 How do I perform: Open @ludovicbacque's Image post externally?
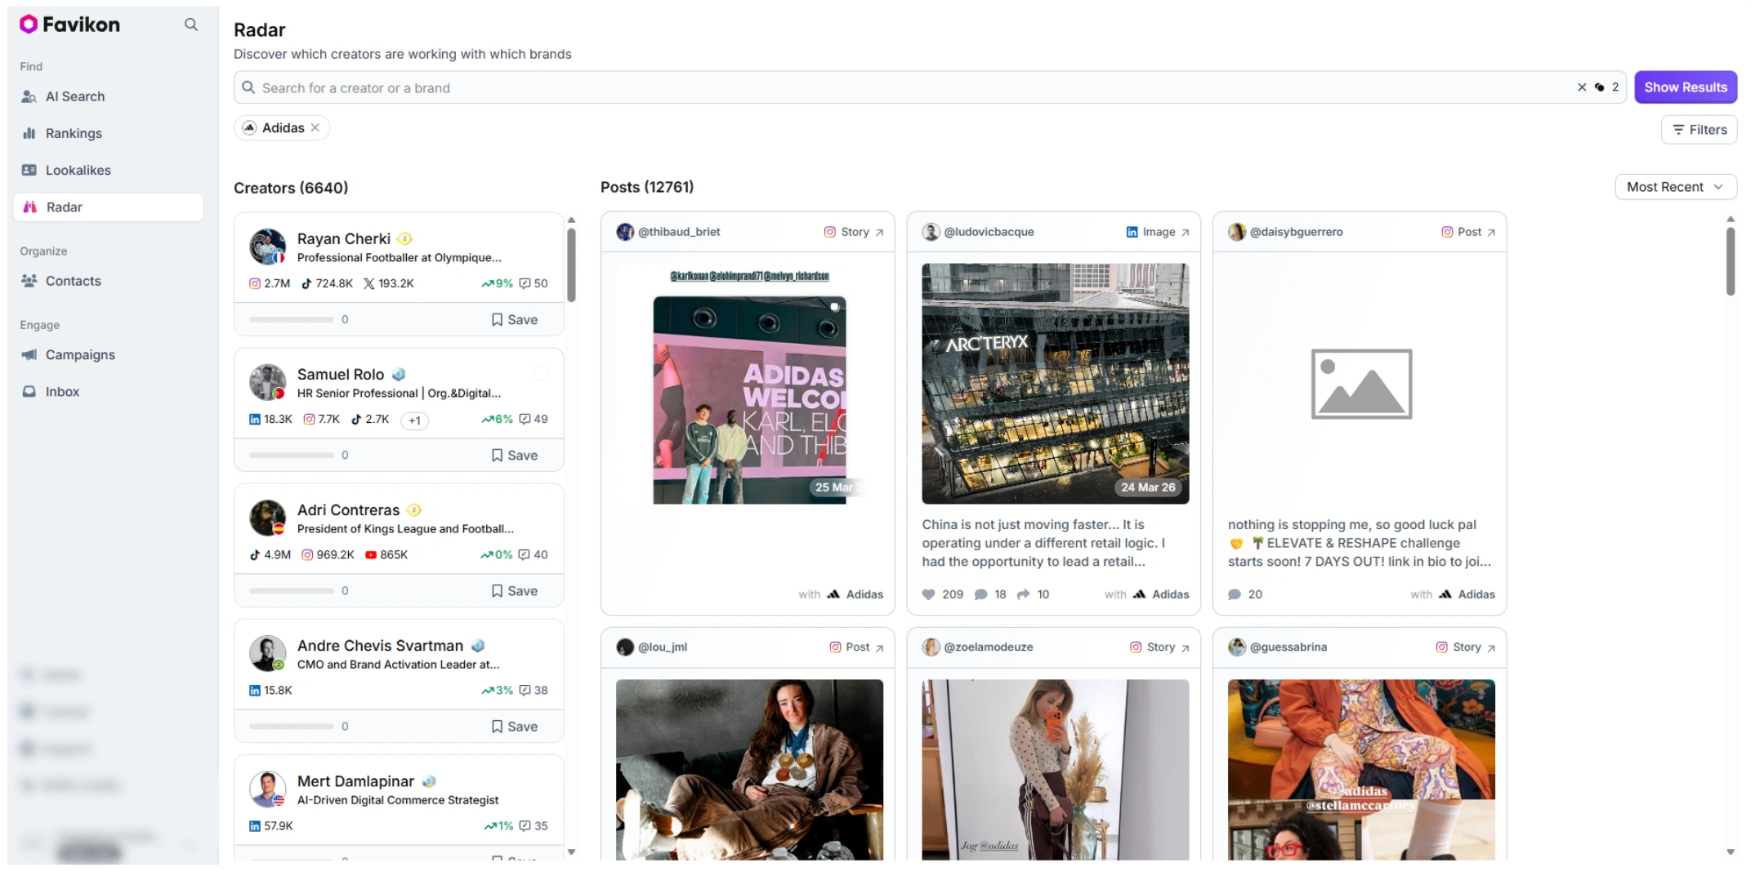tap(1186, 233)
